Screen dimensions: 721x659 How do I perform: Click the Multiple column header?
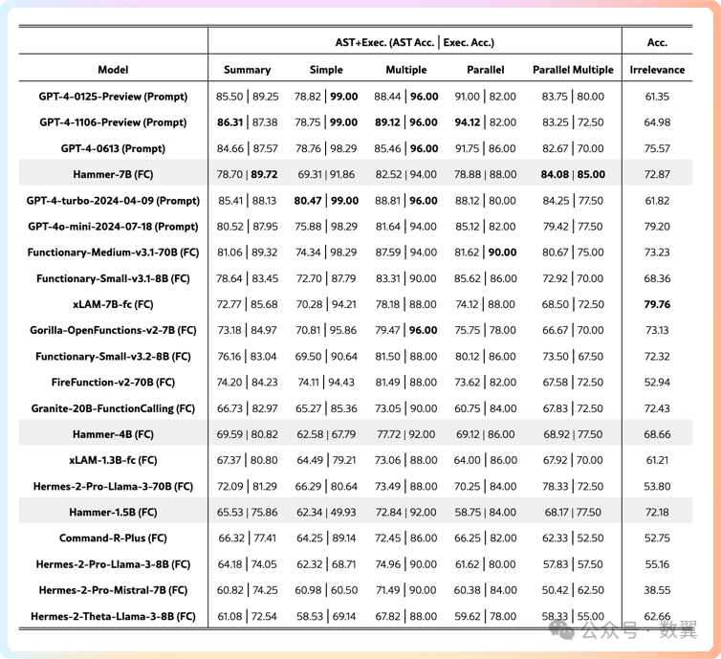click(x=406, y=70)
